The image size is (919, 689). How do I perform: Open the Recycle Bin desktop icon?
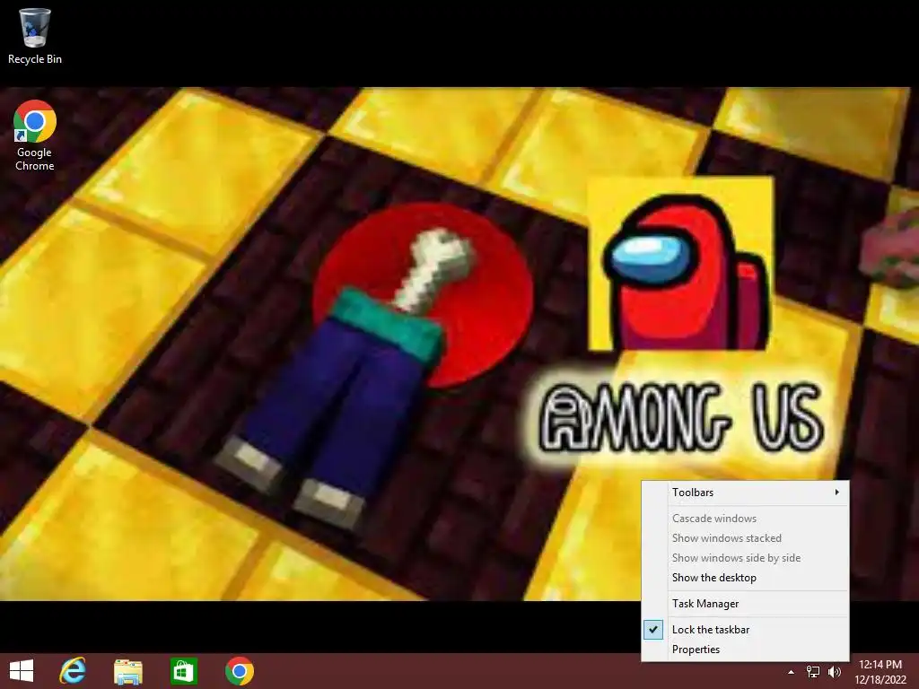point(35,36)
